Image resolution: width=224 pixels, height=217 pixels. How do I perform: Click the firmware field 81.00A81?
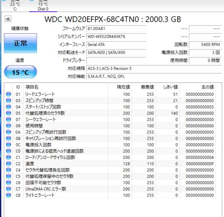point(116,29)
